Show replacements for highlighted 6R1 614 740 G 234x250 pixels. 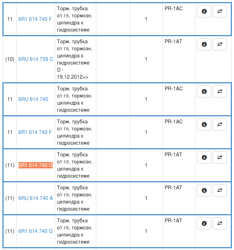(220, 157)
